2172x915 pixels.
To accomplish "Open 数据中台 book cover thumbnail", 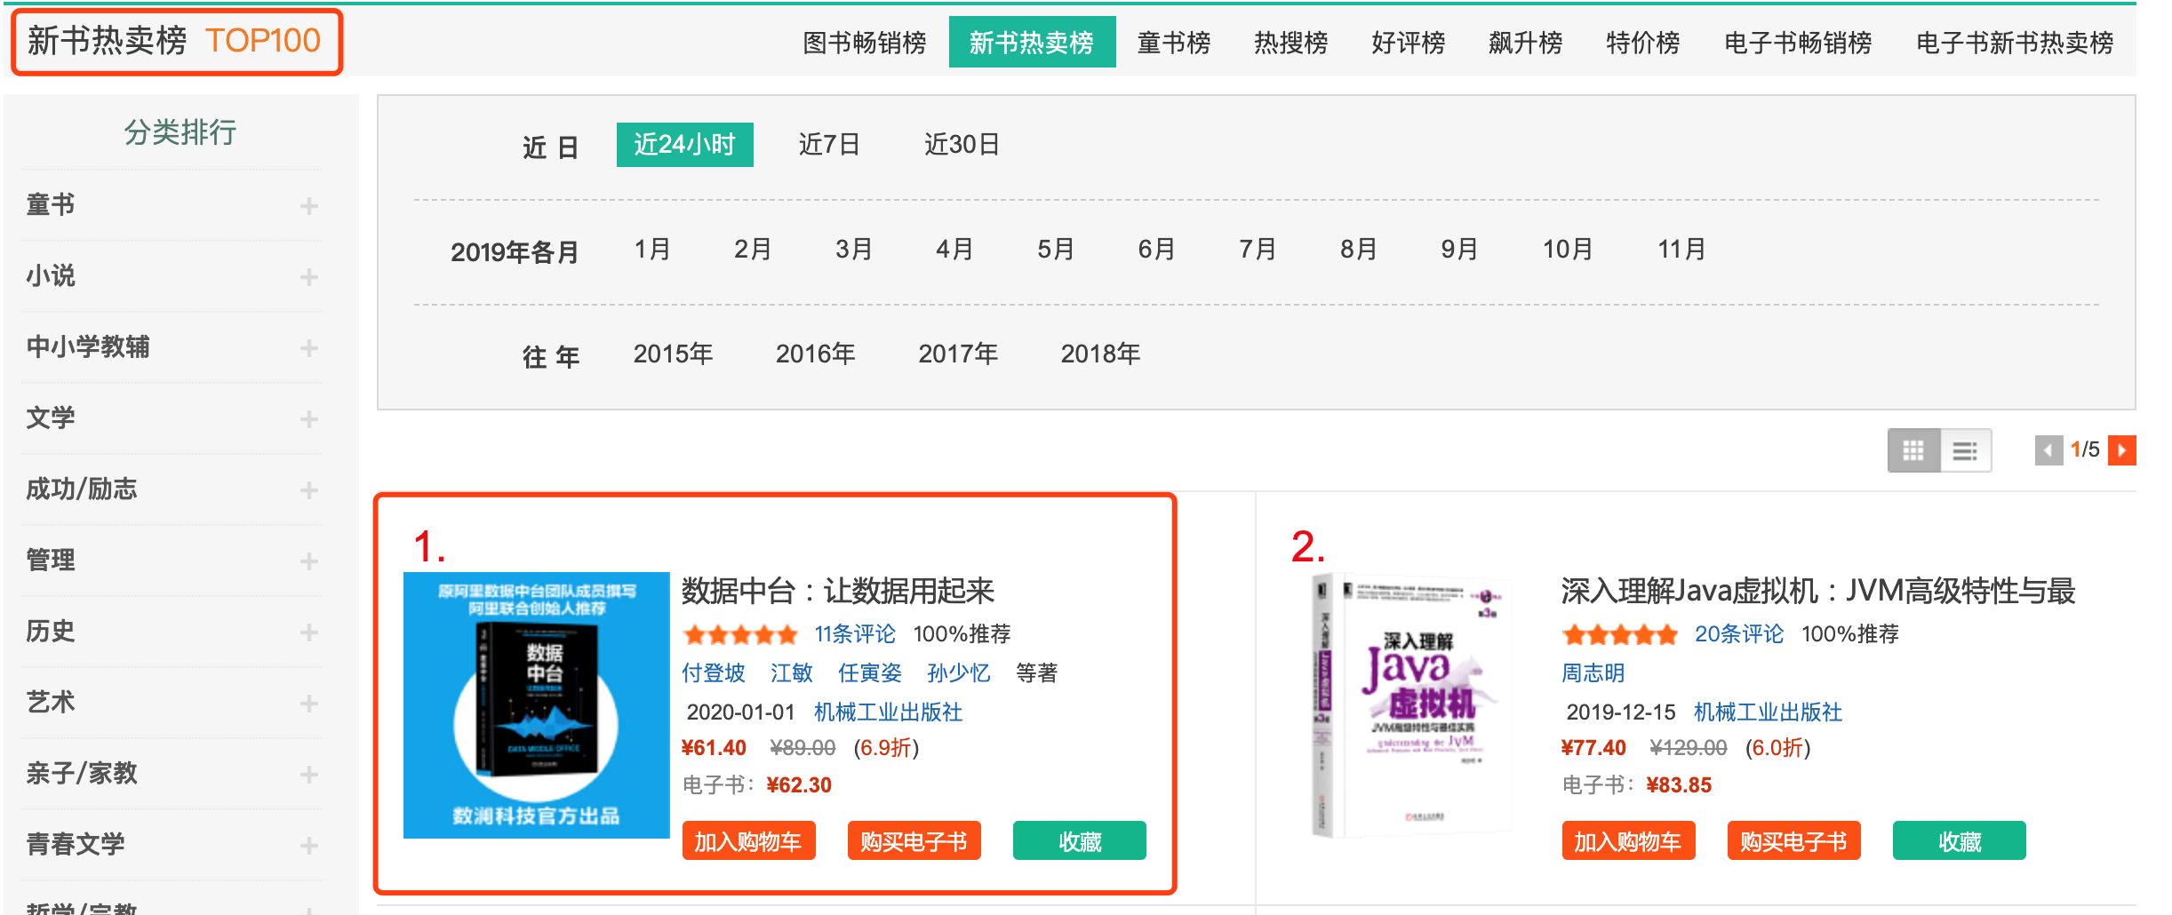I will (536, 705).
